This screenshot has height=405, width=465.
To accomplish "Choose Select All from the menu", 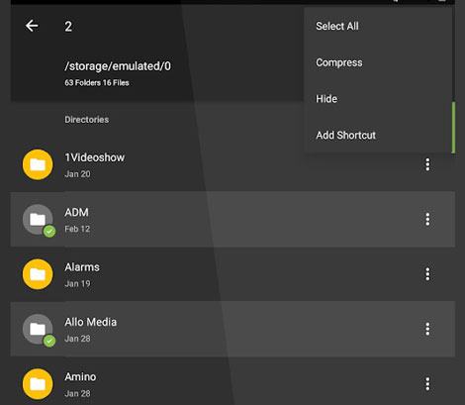I will click(337, 26).
